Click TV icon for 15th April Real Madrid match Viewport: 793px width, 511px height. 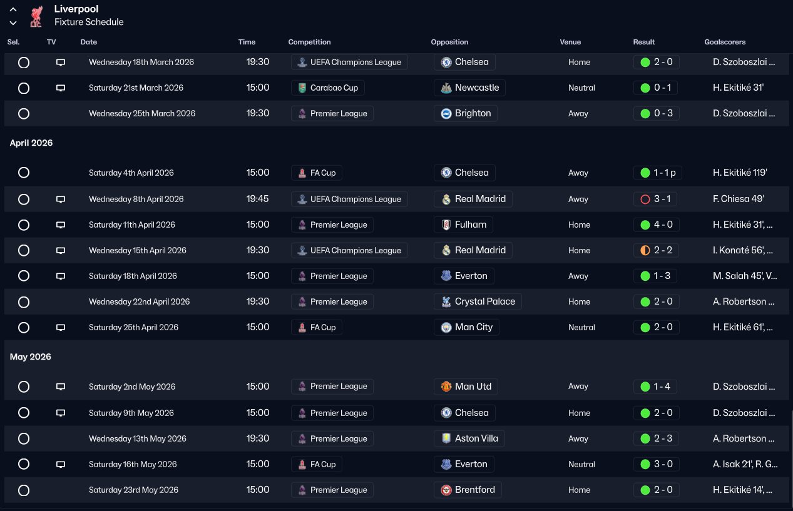tap(61, 251)
